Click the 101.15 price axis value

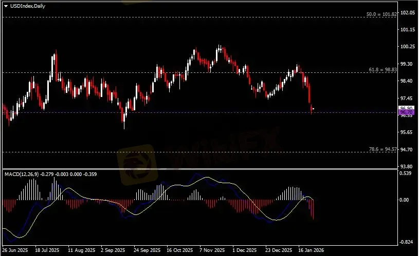coord(408,30)
